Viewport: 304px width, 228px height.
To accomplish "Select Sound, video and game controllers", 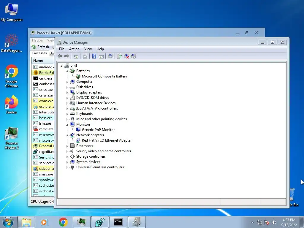I will tap(104, 151).
